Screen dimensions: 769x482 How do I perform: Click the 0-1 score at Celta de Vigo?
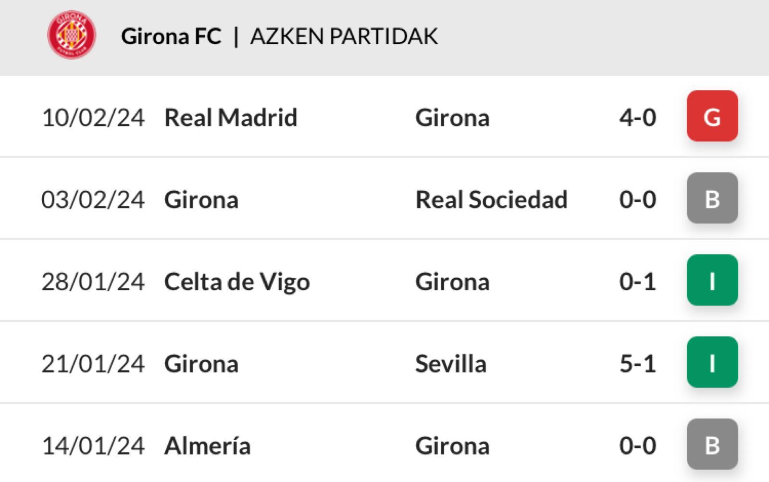[x=638, y=282]
